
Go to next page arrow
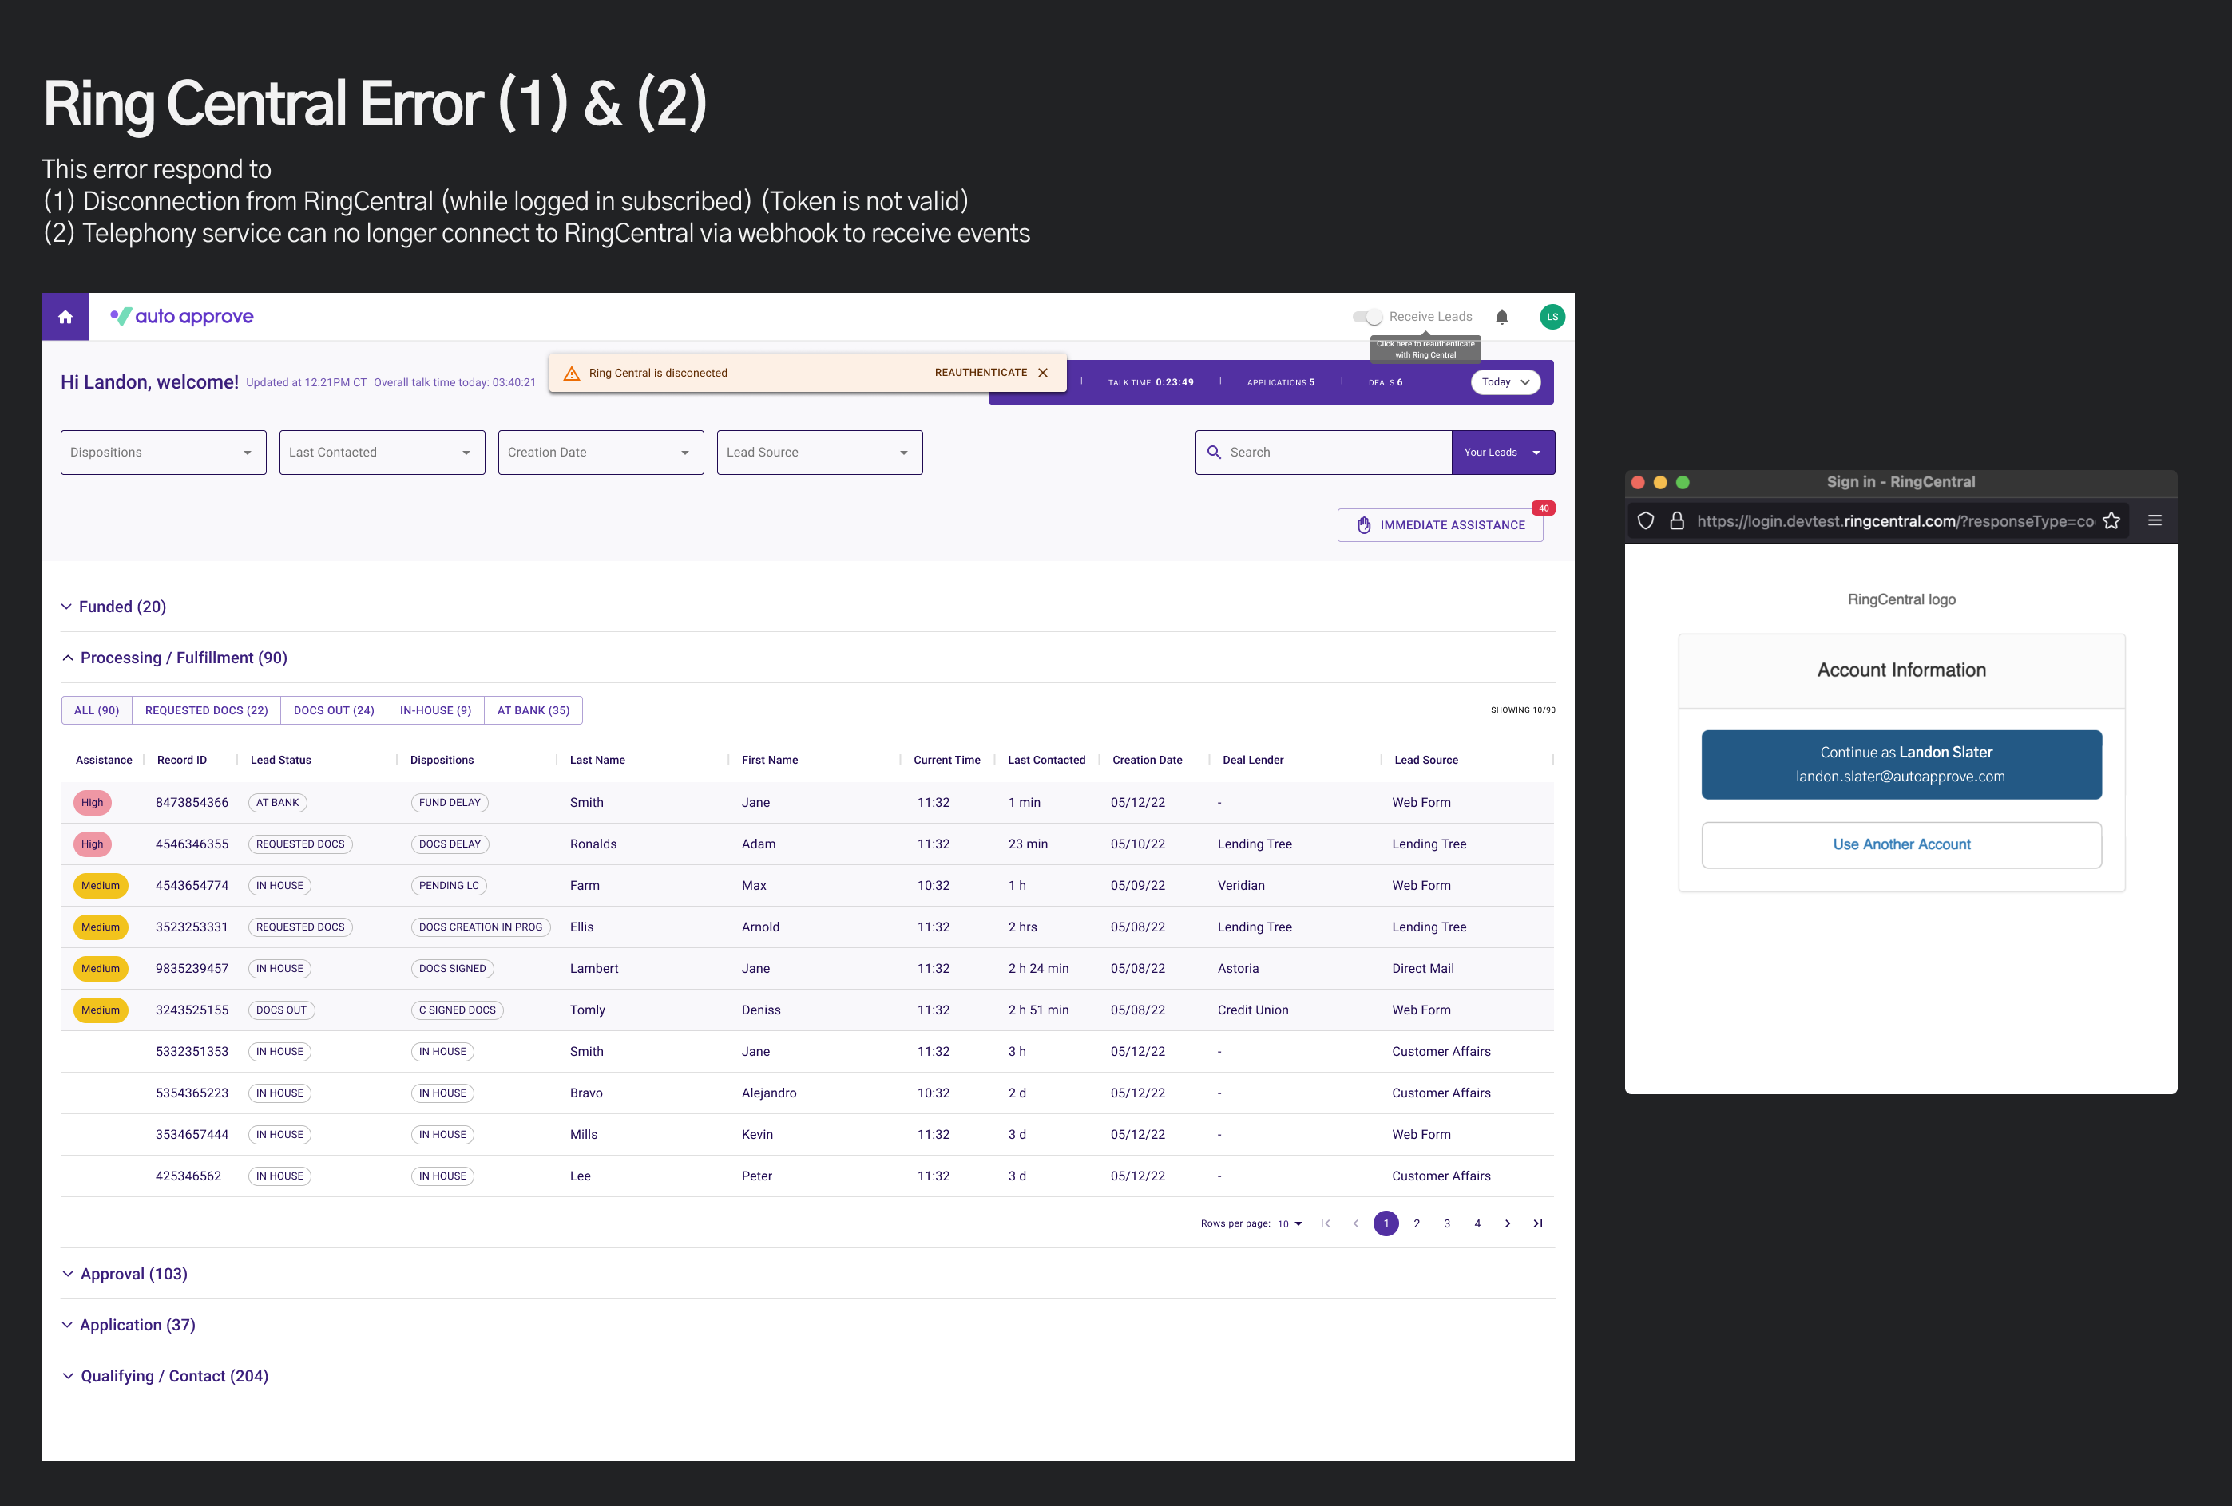(x=1508, y=1223)
